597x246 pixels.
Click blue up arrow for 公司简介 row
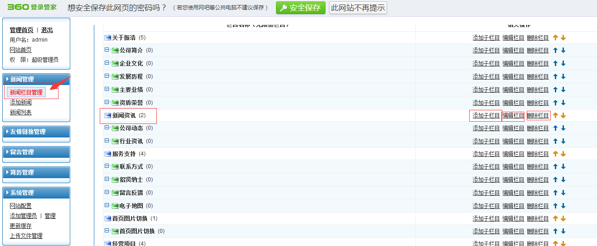(555, 51)
